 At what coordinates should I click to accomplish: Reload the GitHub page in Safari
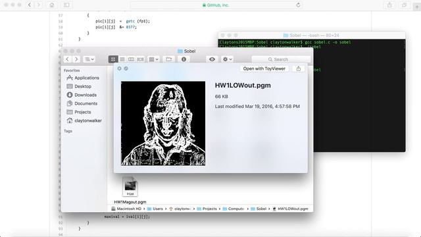tap(298, 5)
